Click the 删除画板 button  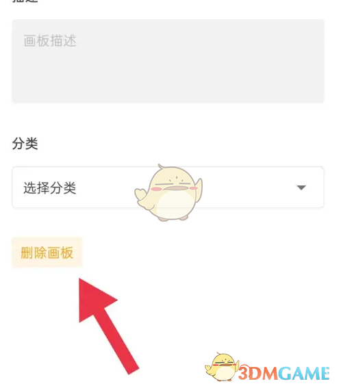click(x=47, y=253)
